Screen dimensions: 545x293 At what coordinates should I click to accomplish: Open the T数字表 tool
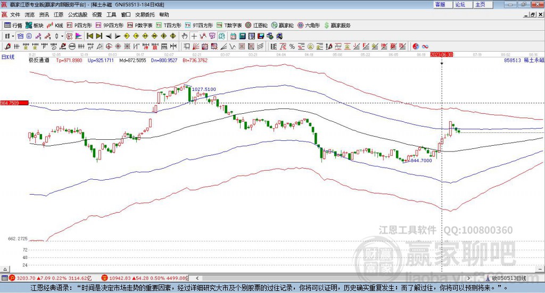pos(229,26)
